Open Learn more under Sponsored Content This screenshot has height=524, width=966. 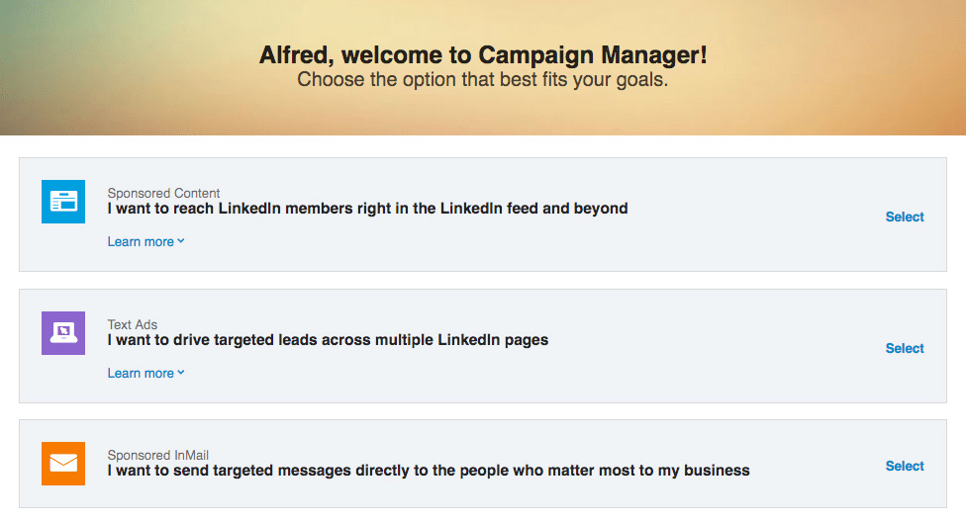141,242
